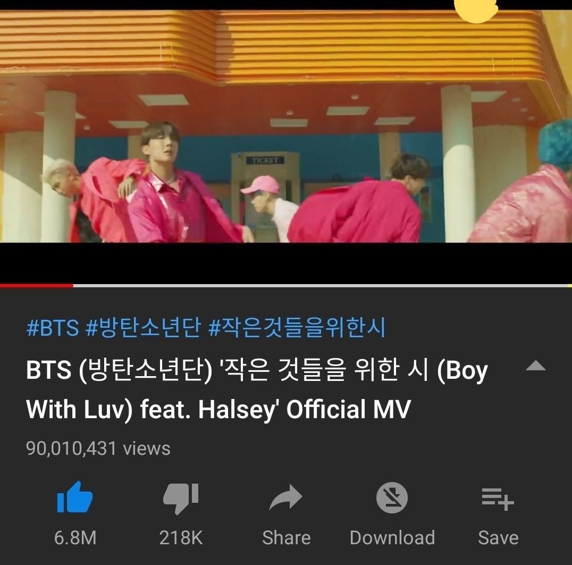The image size is (572, 565).
Task: Click the Save text label
Action: [498, 538]
